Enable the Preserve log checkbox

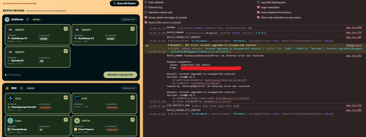tap(146, 7)
